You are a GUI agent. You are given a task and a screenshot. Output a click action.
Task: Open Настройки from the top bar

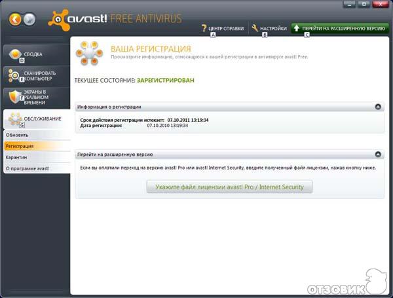pos(274,29)
